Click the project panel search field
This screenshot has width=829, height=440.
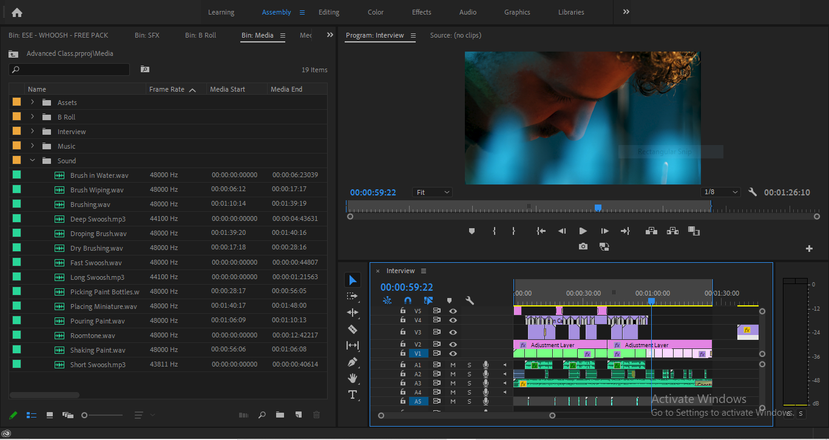(x=69, y=70)
